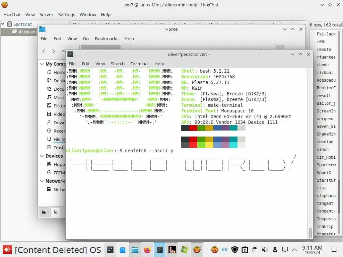The image size is (343, 257).
Task: Open the Window menu in HexChat
Action: pyautogui.click(x=88, y=15)
